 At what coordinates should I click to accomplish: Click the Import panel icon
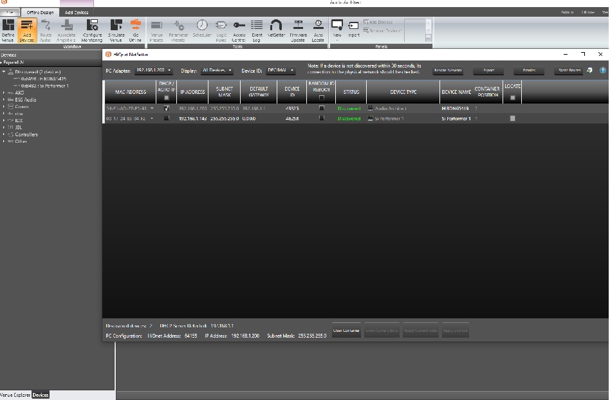coord(354,28)
